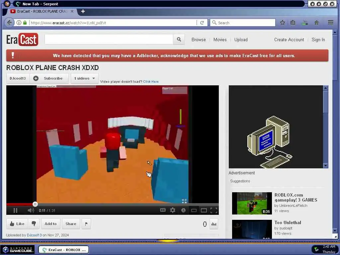Open the Too Unlethal video thumbnail
The image size is (340, 255).
[252, 229]
